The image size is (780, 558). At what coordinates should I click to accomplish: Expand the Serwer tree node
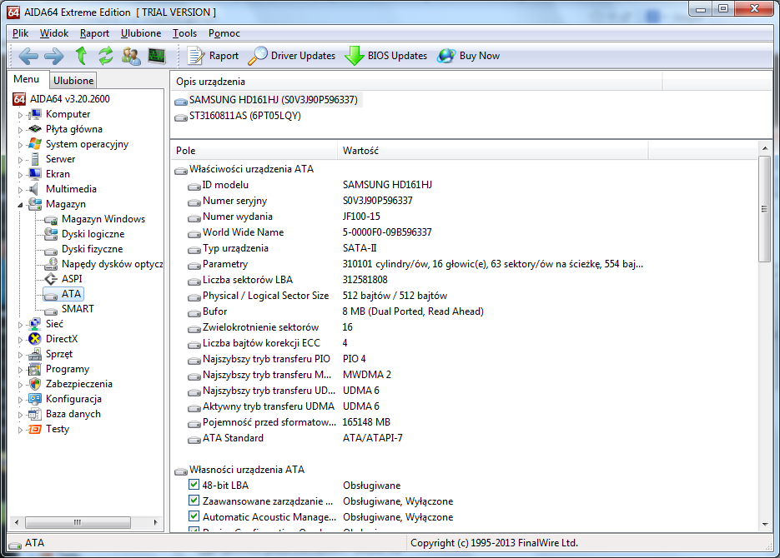click(x=20, y=160)
